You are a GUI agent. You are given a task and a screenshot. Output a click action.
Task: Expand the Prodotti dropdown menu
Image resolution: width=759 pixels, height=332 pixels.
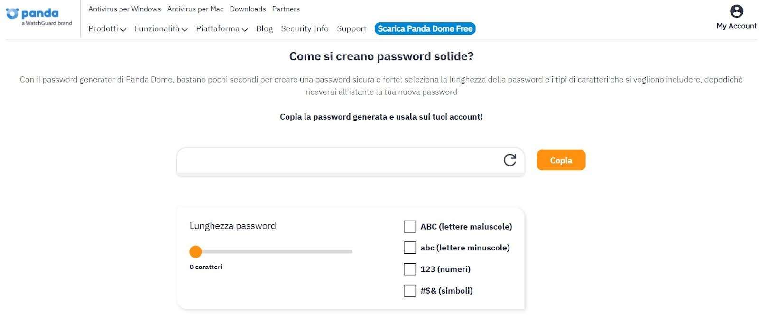[x=107, y=29]
